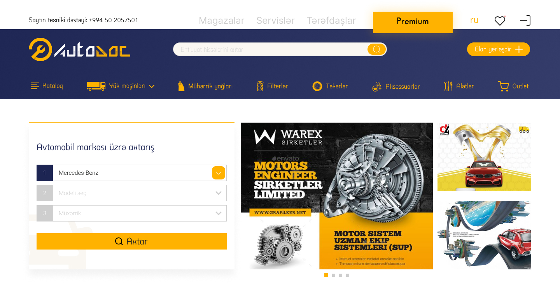This screenshot has height=283, width=560.
Task: Open the Servislər menu item
Action: [275, 21]
